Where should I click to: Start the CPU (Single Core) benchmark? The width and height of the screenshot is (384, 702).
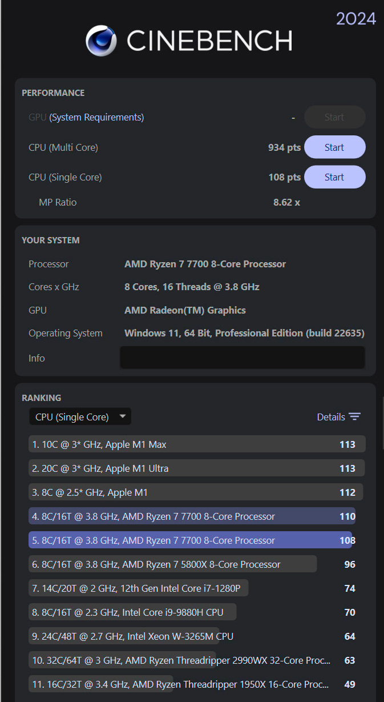pyautogui.click(x=334, y=177)
